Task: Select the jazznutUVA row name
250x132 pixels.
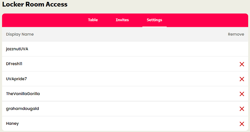Action: point(17,49)
